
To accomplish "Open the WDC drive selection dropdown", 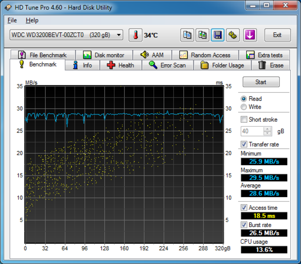I will tap(66, 35).
